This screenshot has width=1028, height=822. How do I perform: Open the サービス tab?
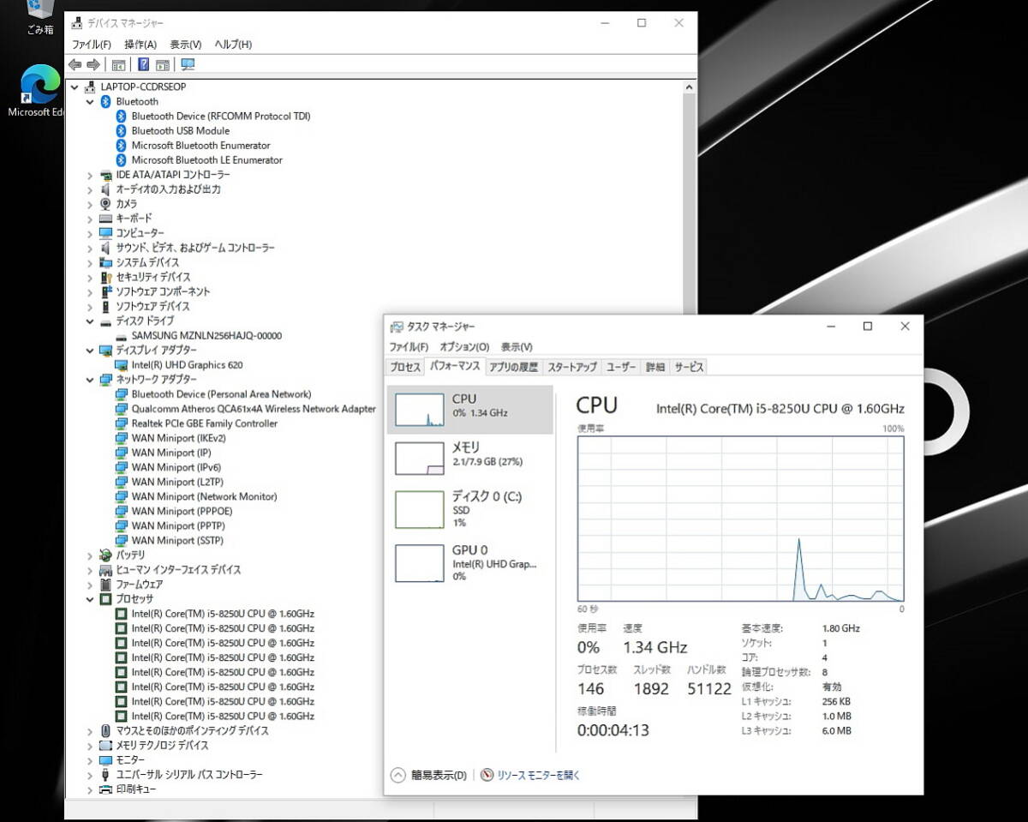coord(689,367)
